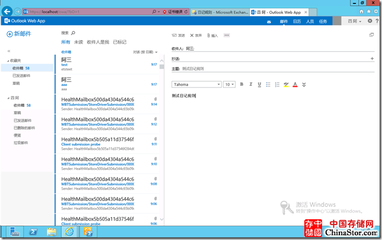This screenshot has height=240, width=382.
Task: Toggle italic formatting
Action: pyautogui.click(x=251, y=84)
